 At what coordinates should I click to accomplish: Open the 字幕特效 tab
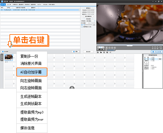pos(15,4)
